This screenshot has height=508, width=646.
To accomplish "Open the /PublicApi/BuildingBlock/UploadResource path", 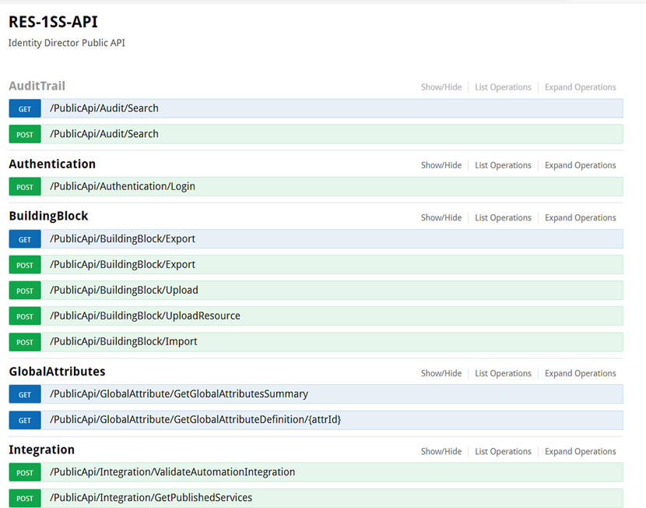I will coord(145,316).
